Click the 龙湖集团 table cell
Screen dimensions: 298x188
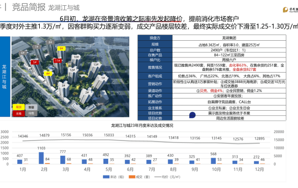pyautogui.click(x=229, y=38)
